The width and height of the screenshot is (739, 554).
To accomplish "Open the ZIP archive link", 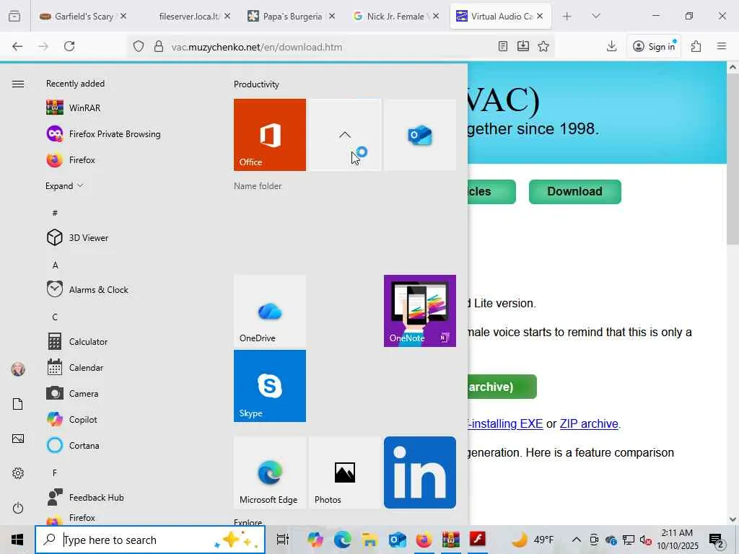I will click(x=589, y=424).
